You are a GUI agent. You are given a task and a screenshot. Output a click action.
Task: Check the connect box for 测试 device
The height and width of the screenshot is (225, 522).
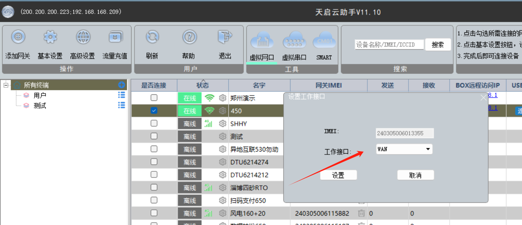pos(154,136)
